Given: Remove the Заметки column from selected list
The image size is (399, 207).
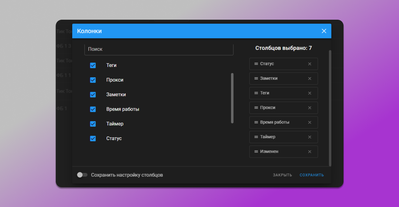Looking at the screenshot, I should click(x=310, y=78).
